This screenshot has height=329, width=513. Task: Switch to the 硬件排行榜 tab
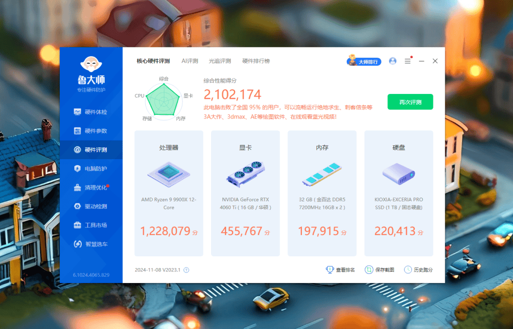256,61
